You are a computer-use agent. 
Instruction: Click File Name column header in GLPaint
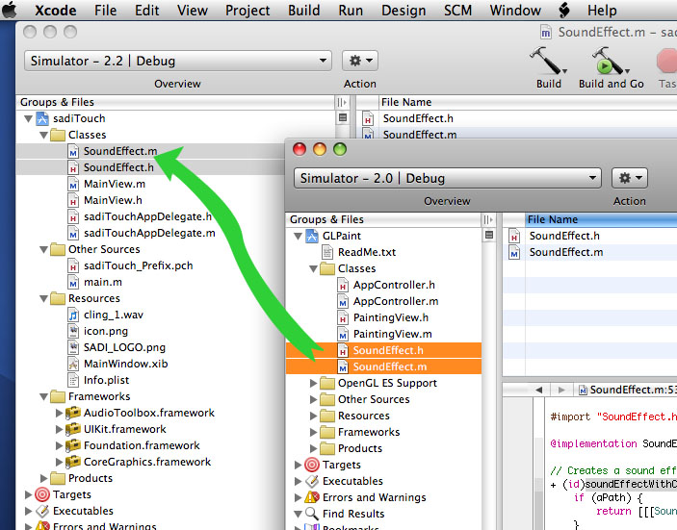(x=601, y=219)
